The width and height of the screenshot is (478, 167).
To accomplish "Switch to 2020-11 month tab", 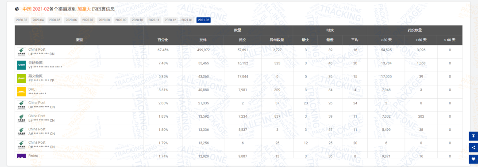I will tap(154, 20).
